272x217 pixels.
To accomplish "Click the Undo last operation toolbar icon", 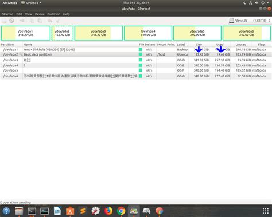I will coord(50,21).
